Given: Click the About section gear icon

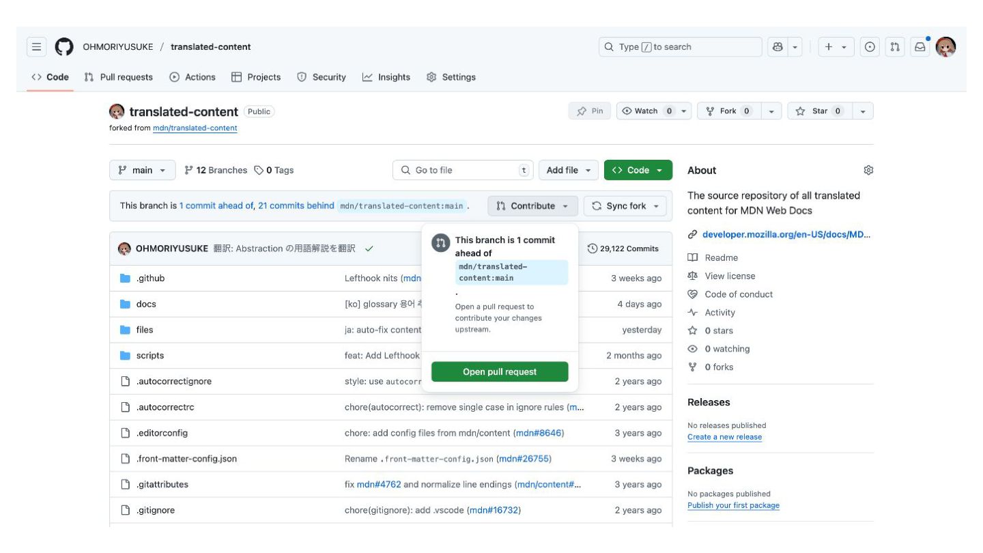Looking at the screenshot, I should click(868, 170).
